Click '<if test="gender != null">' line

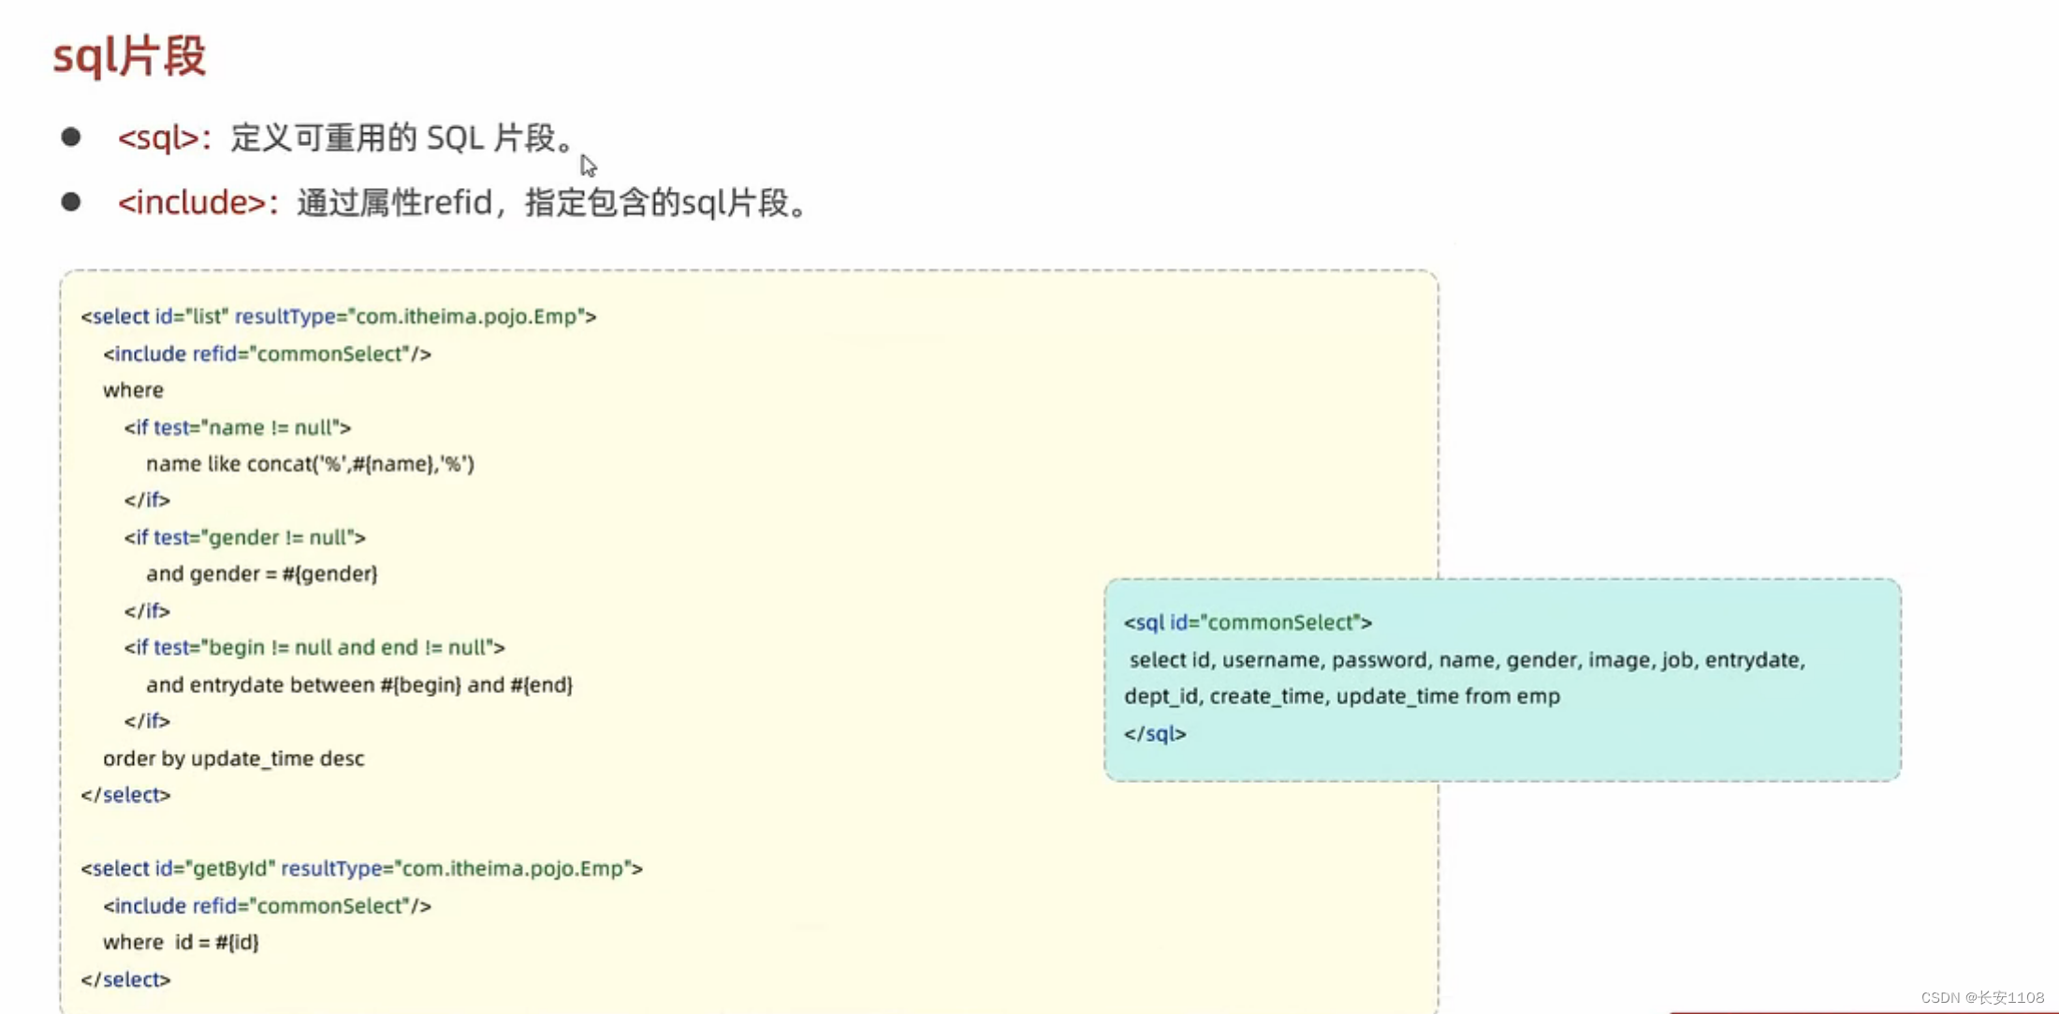(x=244, y=537)
